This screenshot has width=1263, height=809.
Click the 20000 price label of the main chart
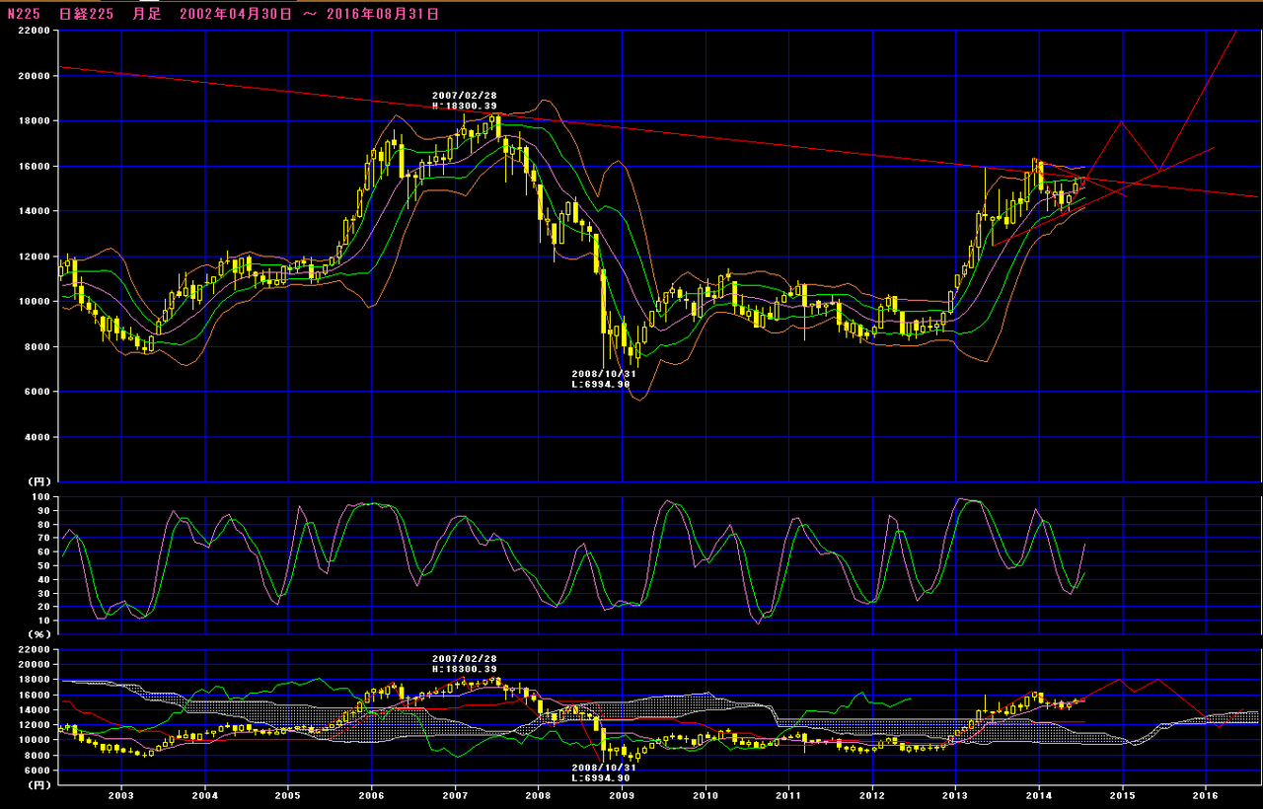pyautogui.click(x=33, y=76)
